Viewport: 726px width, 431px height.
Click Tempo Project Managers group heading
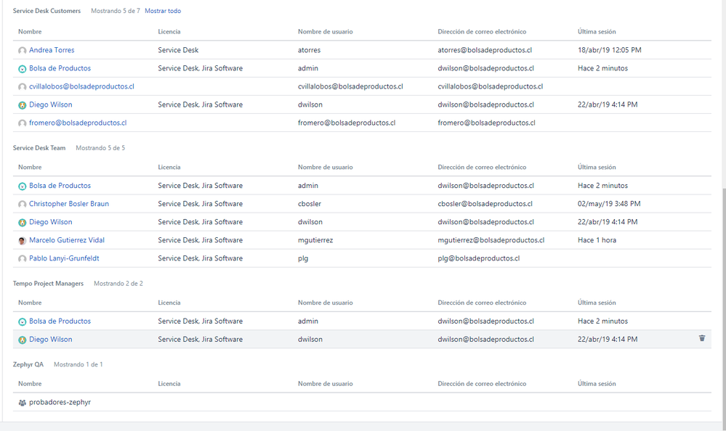pyautogui.click(x=48, y=284)
